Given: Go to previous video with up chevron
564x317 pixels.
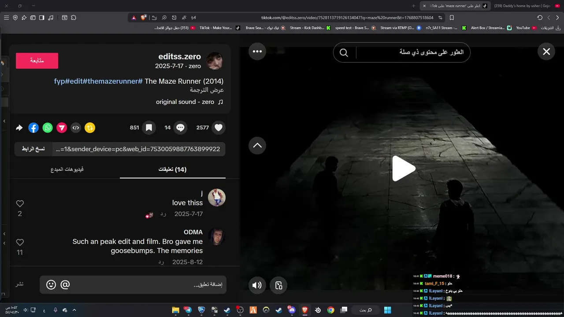Looking at the screenshot, I should click(257, 145).
